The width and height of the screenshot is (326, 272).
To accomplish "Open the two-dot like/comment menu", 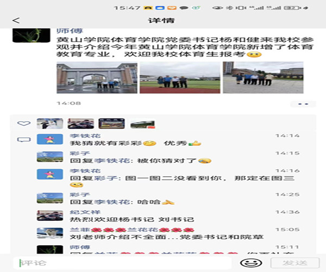I will click(303, 104).
